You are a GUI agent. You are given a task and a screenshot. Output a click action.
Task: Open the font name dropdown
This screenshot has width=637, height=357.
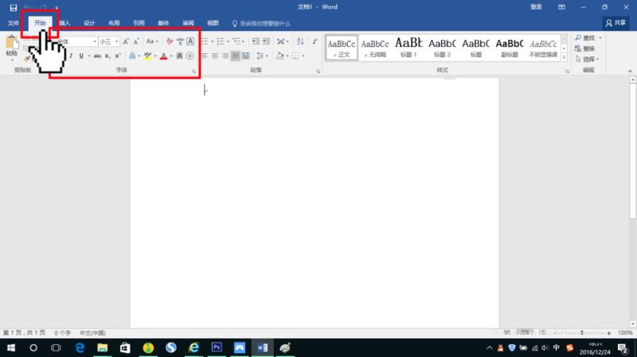pos(95,41)
